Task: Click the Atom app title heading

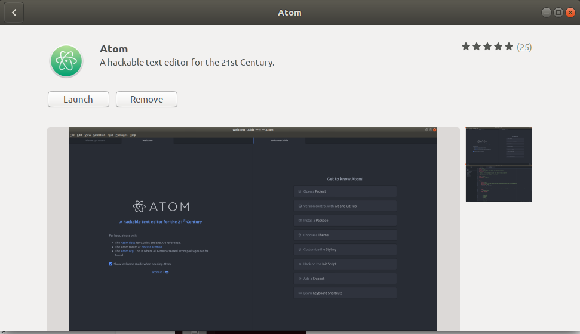Action: (x=114, y=49)
